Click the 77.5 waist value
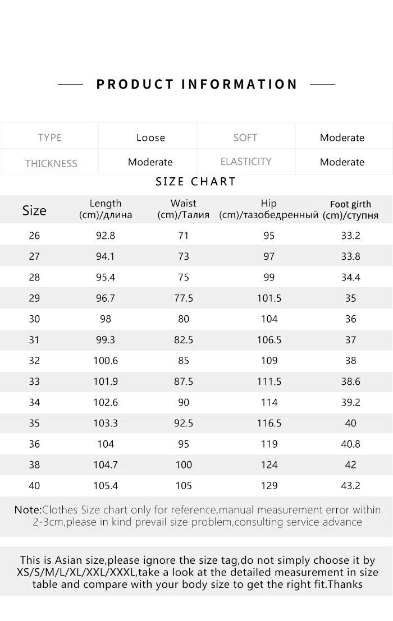 click(184, 298)
